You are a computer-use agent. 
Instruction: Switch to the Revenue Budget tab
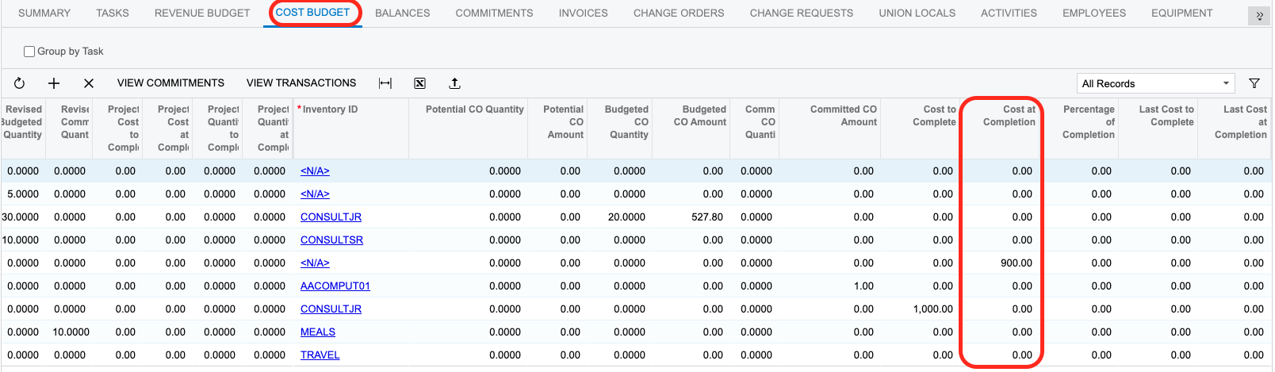point(202,13)
